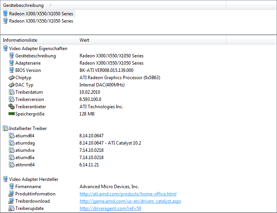Screen dimensions: 277x213
Task: Click the Treiberupdate shortcut icon
Action: click(11, 208)
